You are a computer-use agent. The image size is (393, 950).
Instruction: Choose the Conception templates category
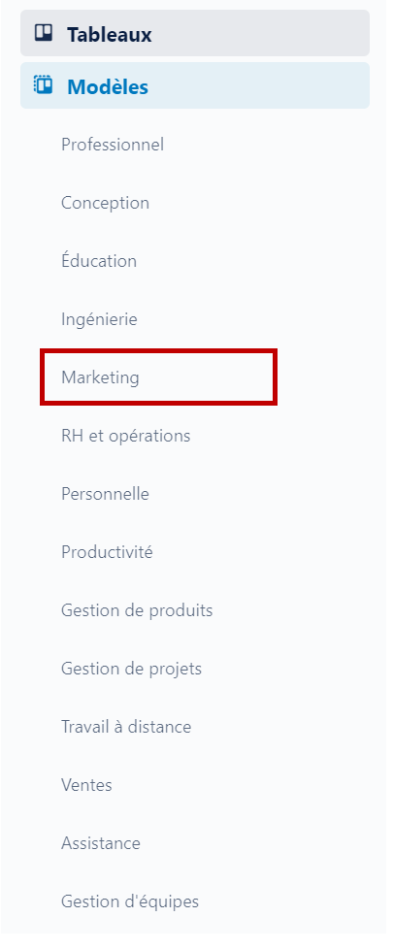pos(106,203)
